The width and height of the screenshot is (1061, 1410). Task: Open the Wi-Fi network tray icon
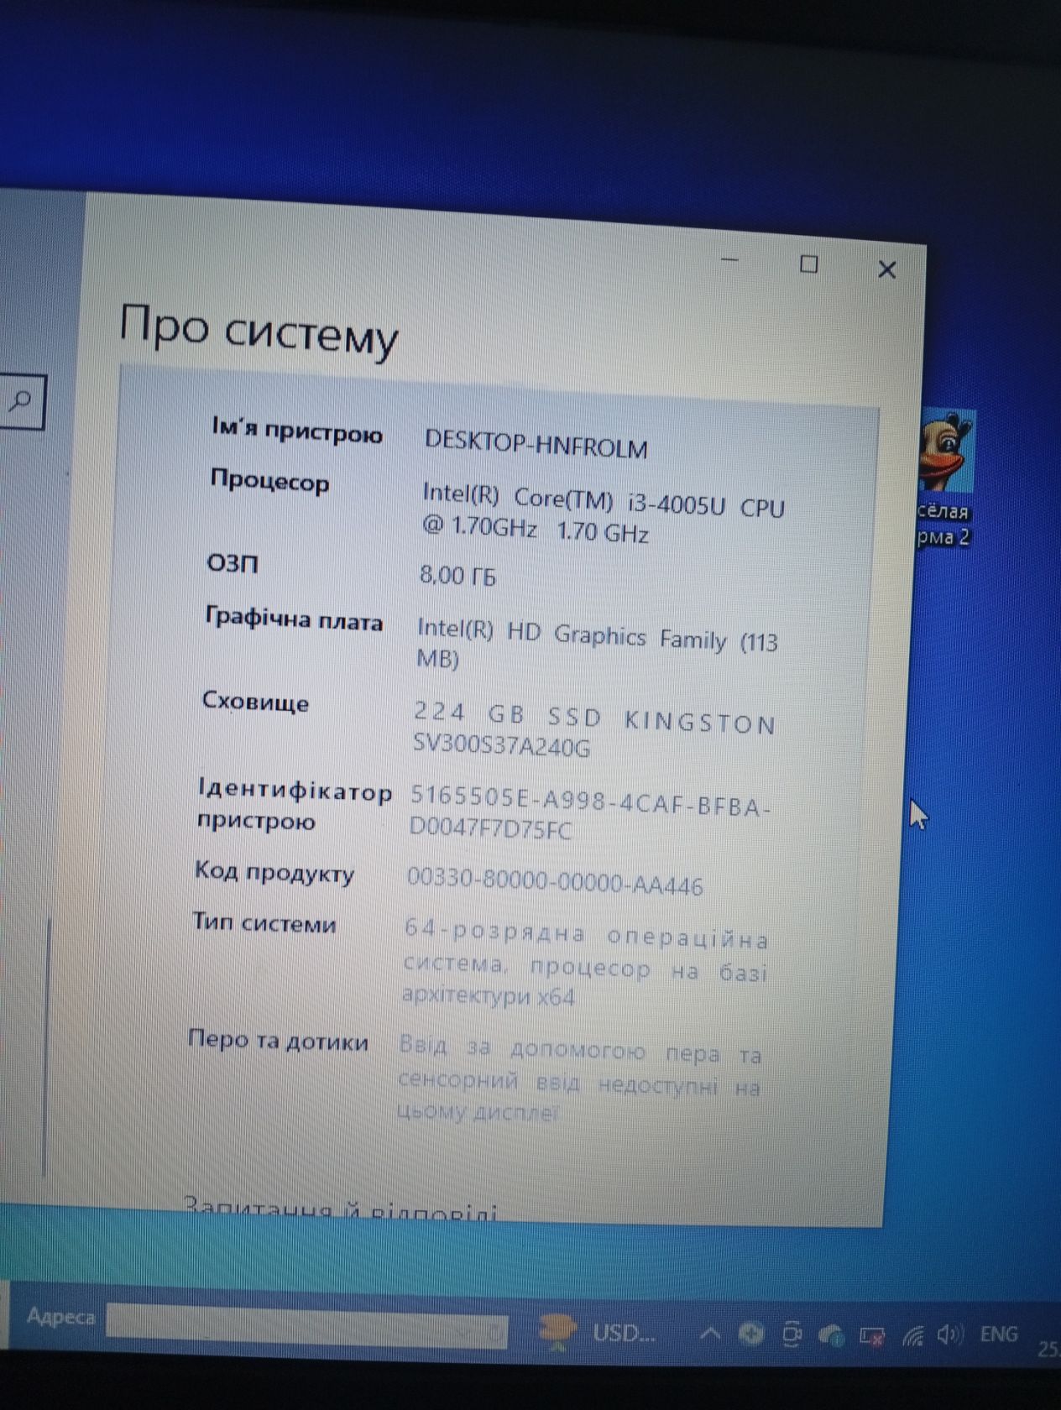pos(913,1334)
